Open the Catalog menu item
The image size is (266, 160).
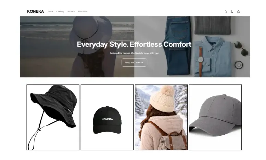(60, 12)
